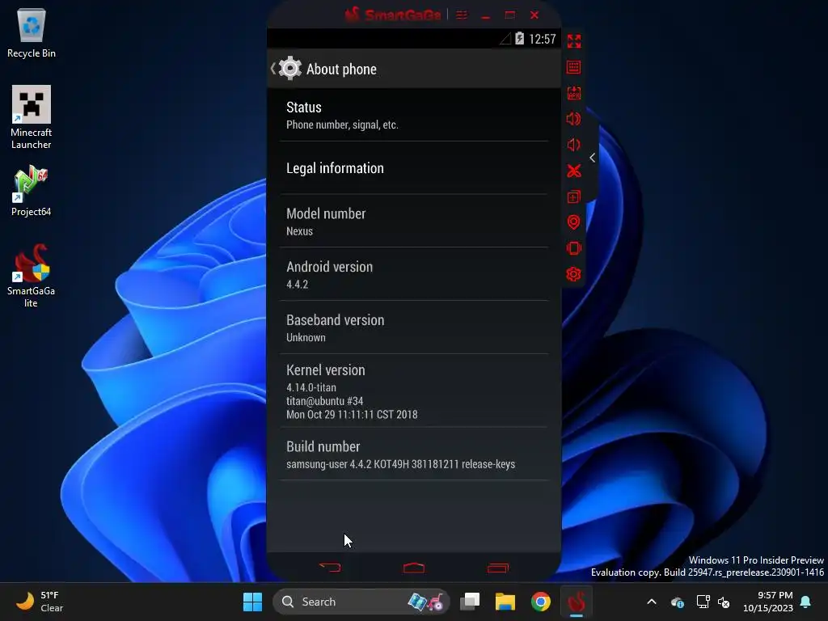Maximize the SmartGaGa window
828x621 pixels.
509,15
